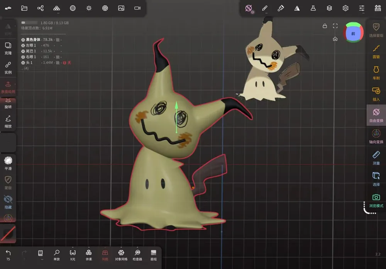Image resolution: width=386 pixels, height=269 pixels.
Task: Open the background image menu
Action: click(x=121, y=8)
